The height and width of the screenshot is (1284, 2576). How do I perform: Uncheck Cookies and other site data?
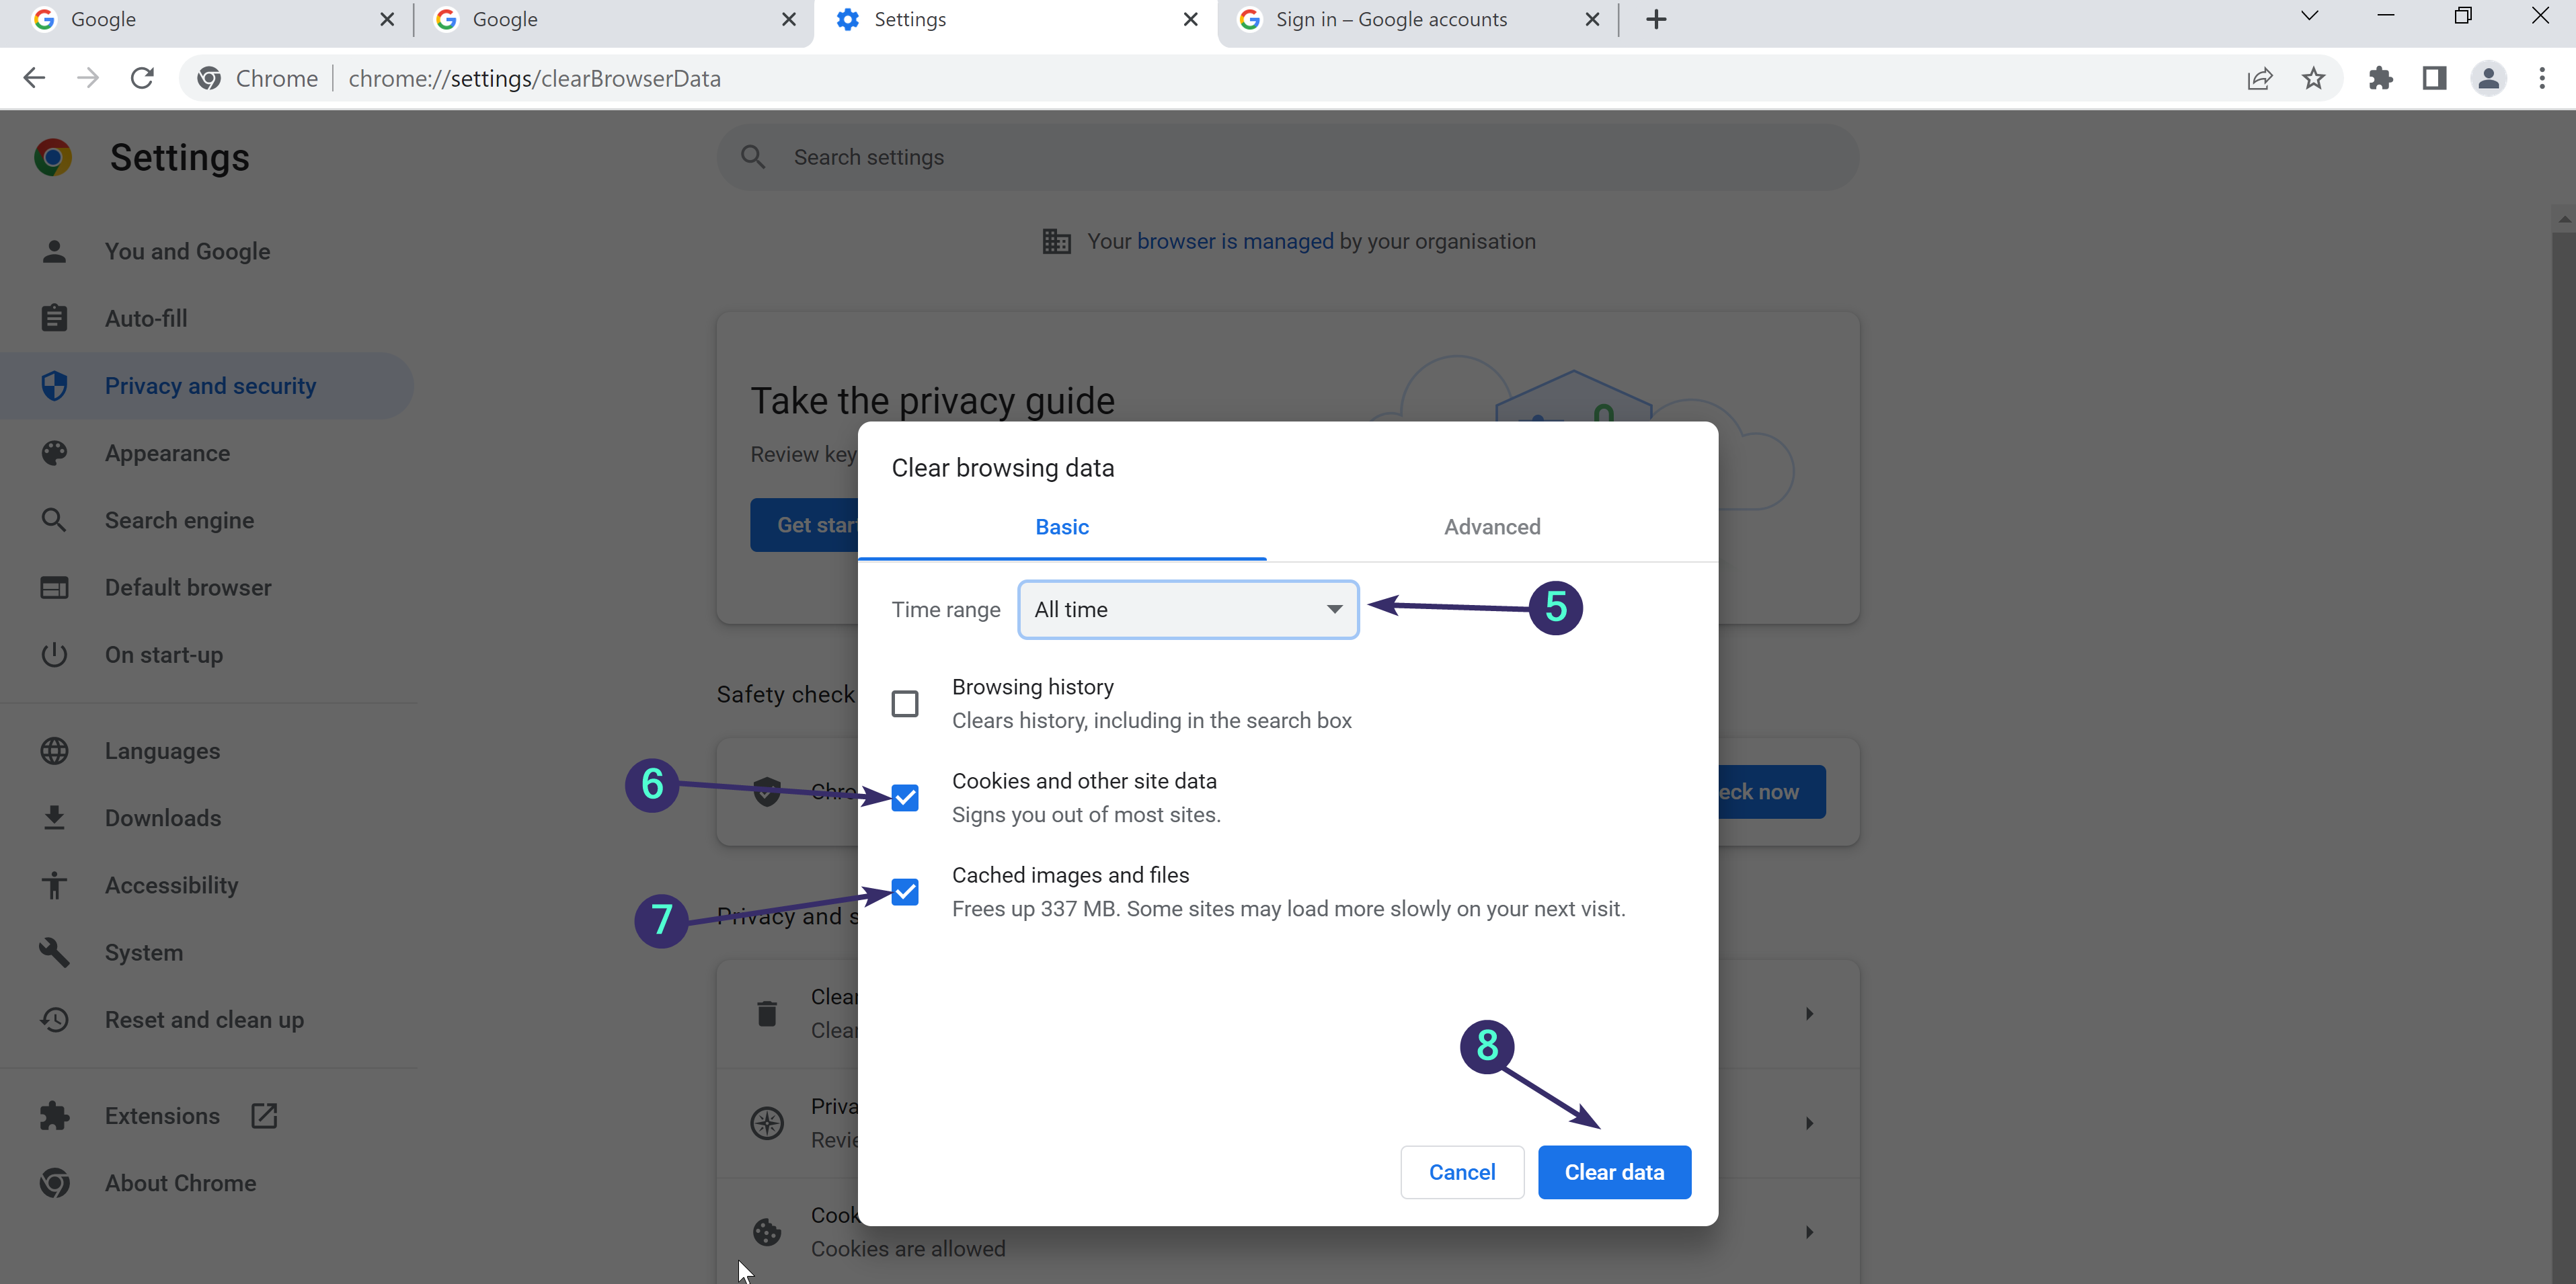tap(904, 797)
